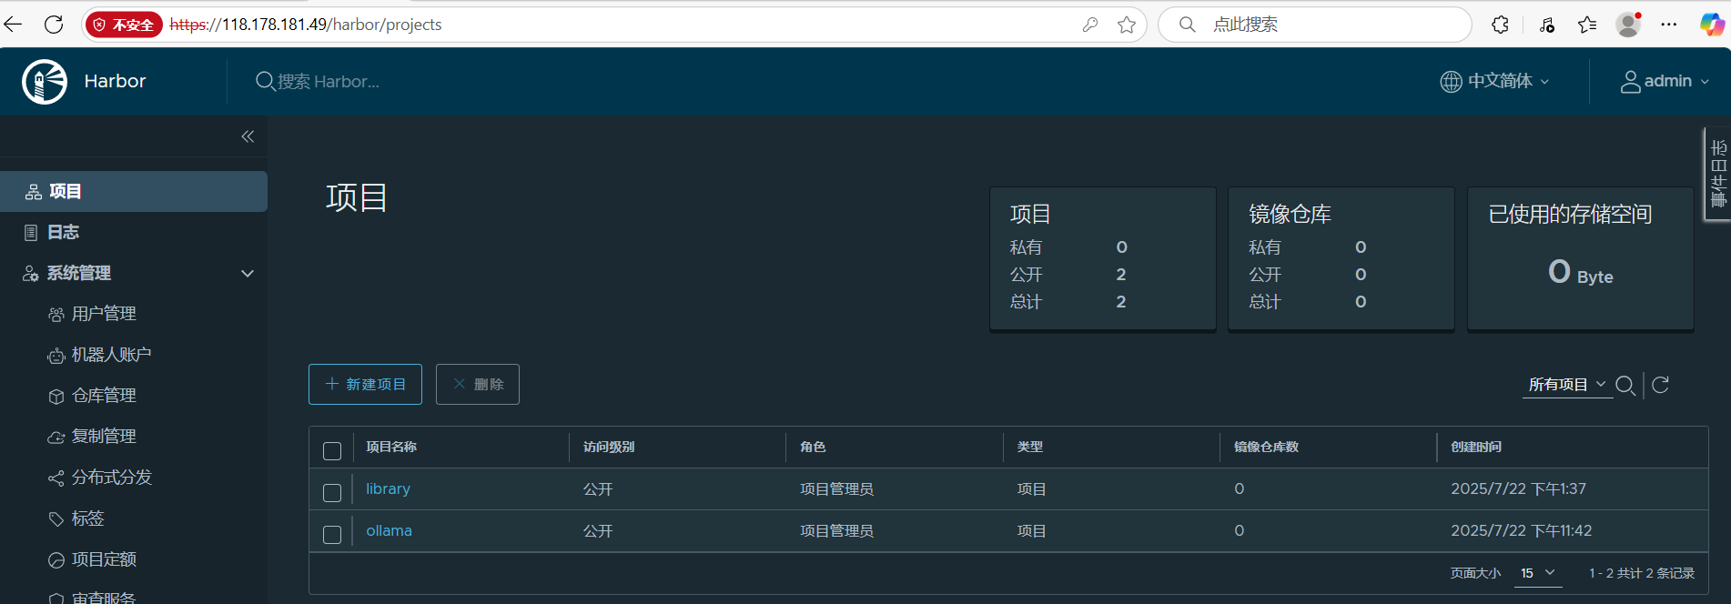Click the 镜像仓库 statistics card title
This screenshot has width=1731, height=604.
click(1290, 214)
